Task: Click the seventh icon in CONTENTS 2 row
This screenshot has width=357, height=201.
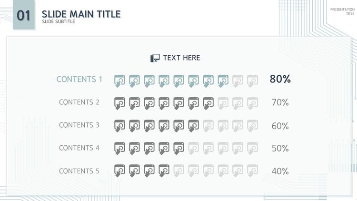Action: (x=208, y=103)
